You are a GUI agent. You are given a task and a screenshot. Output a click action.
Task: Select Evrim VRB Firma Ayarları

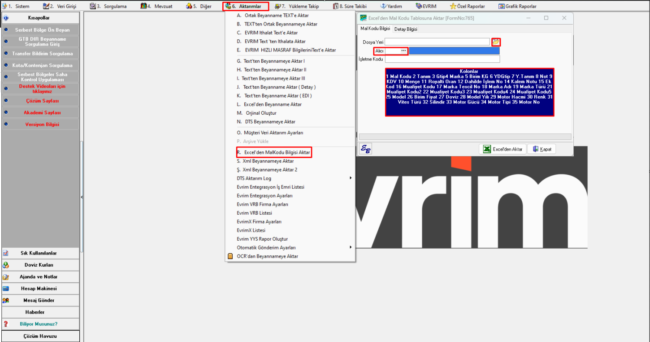[290, 204]
